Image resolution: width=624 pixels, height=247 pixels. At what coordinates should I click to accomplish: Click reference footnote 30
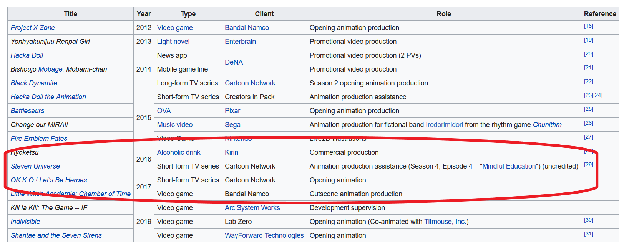click(x=588, y=220)
